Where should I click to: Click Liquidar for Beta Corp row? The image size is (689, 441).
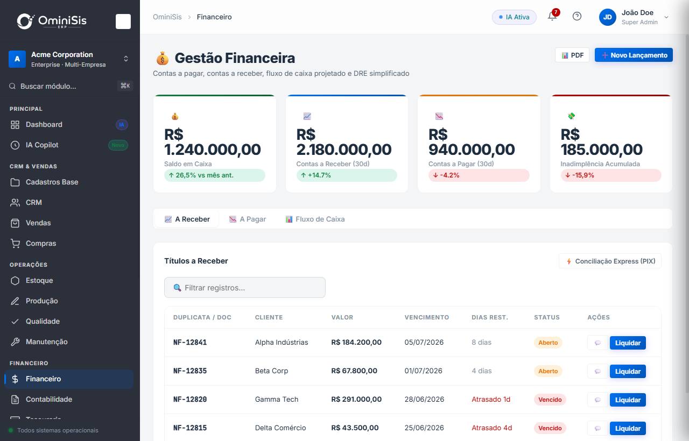click(628, 371)
